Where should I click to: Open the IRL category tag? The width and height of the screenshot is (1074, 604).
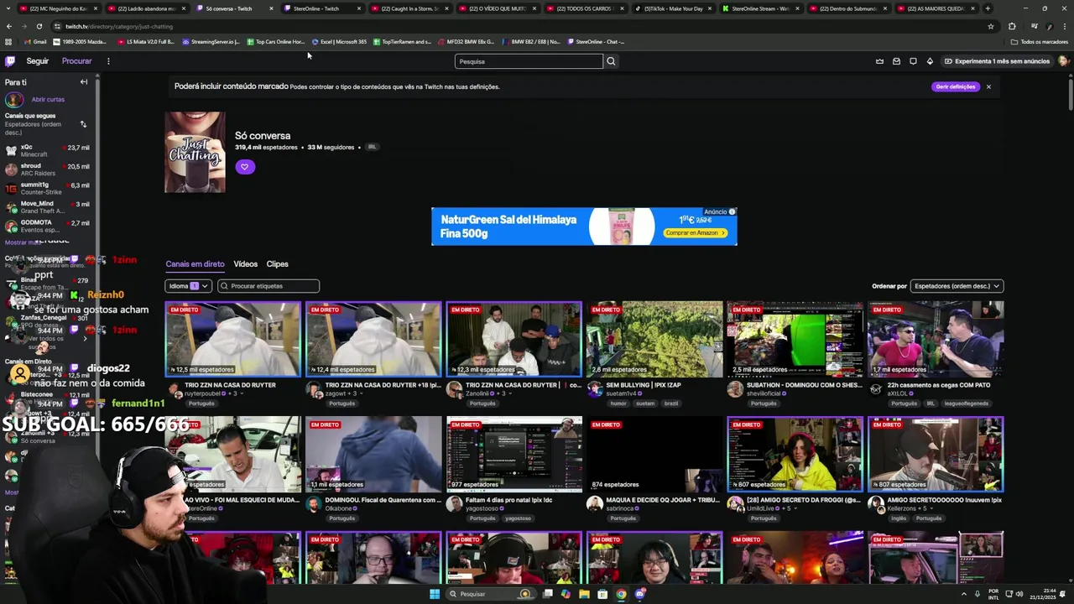[x=372, y=148]
